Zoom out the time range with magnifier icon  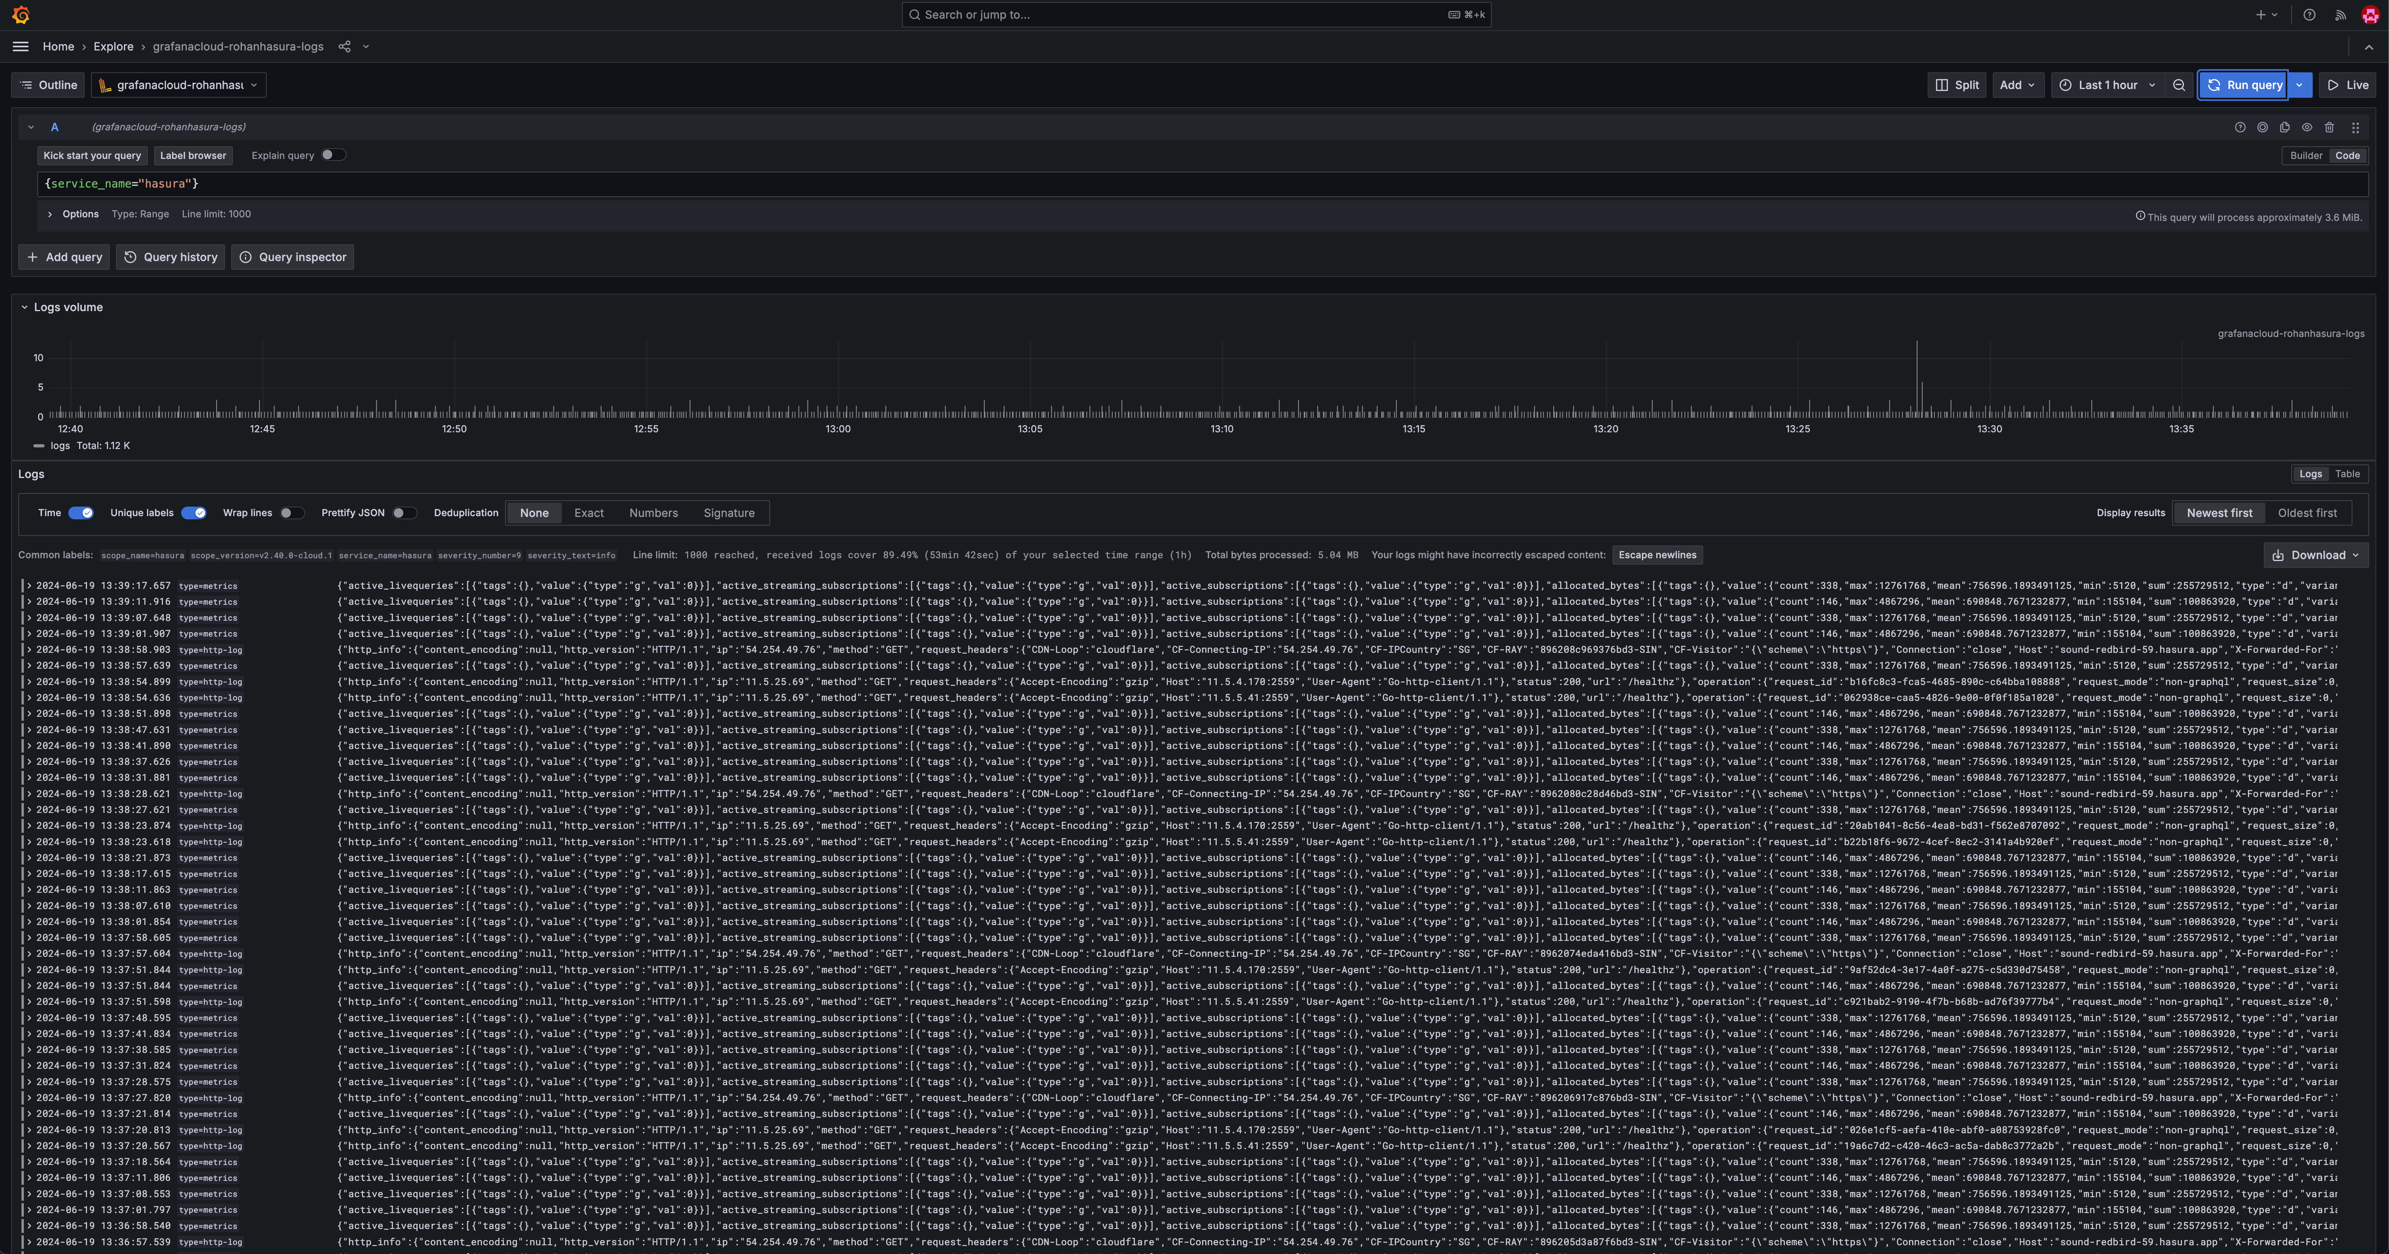2180,84
